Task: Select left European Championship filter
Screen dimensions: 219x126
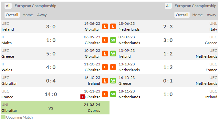Action: (35, 6)
